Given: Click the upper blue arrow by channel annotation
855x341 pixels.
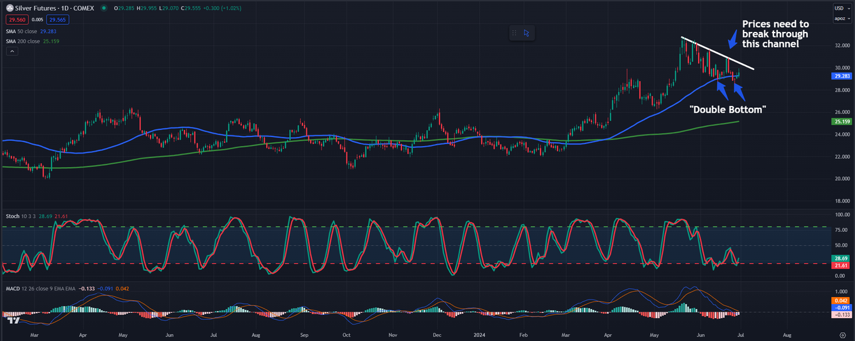Looking at the screenshot, I should click(x=734, y=40).
